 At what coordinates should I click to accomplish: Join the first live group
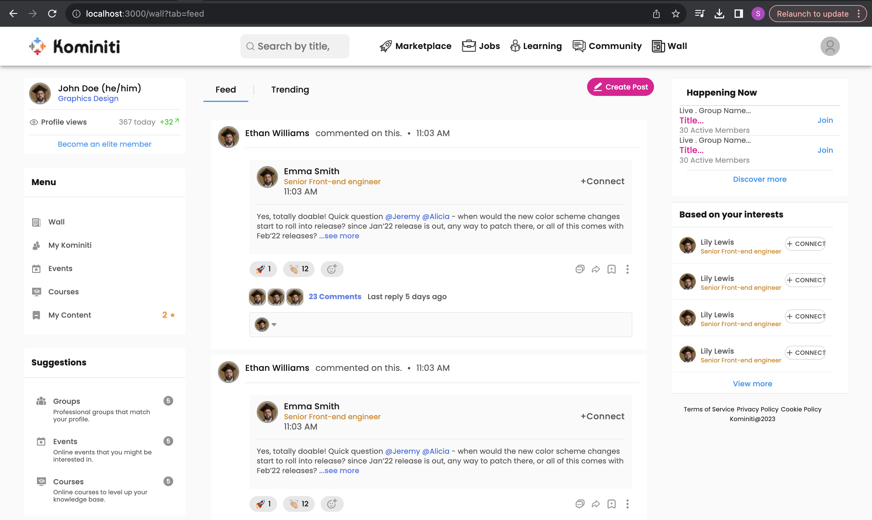(825, 120)
